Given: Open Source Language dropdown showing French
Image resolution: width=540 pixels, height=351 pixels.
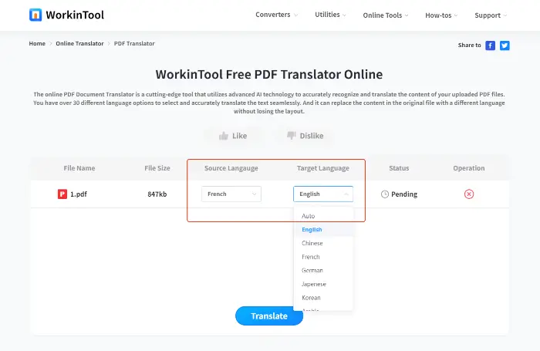Looking at the screenshot, I should (231, 194).
